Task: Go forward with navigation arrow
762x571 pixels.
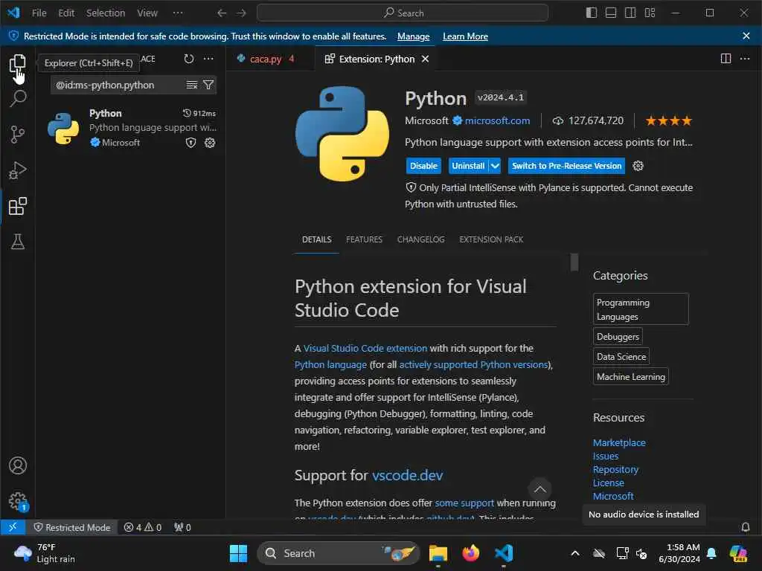Action: tap(242, 13)
